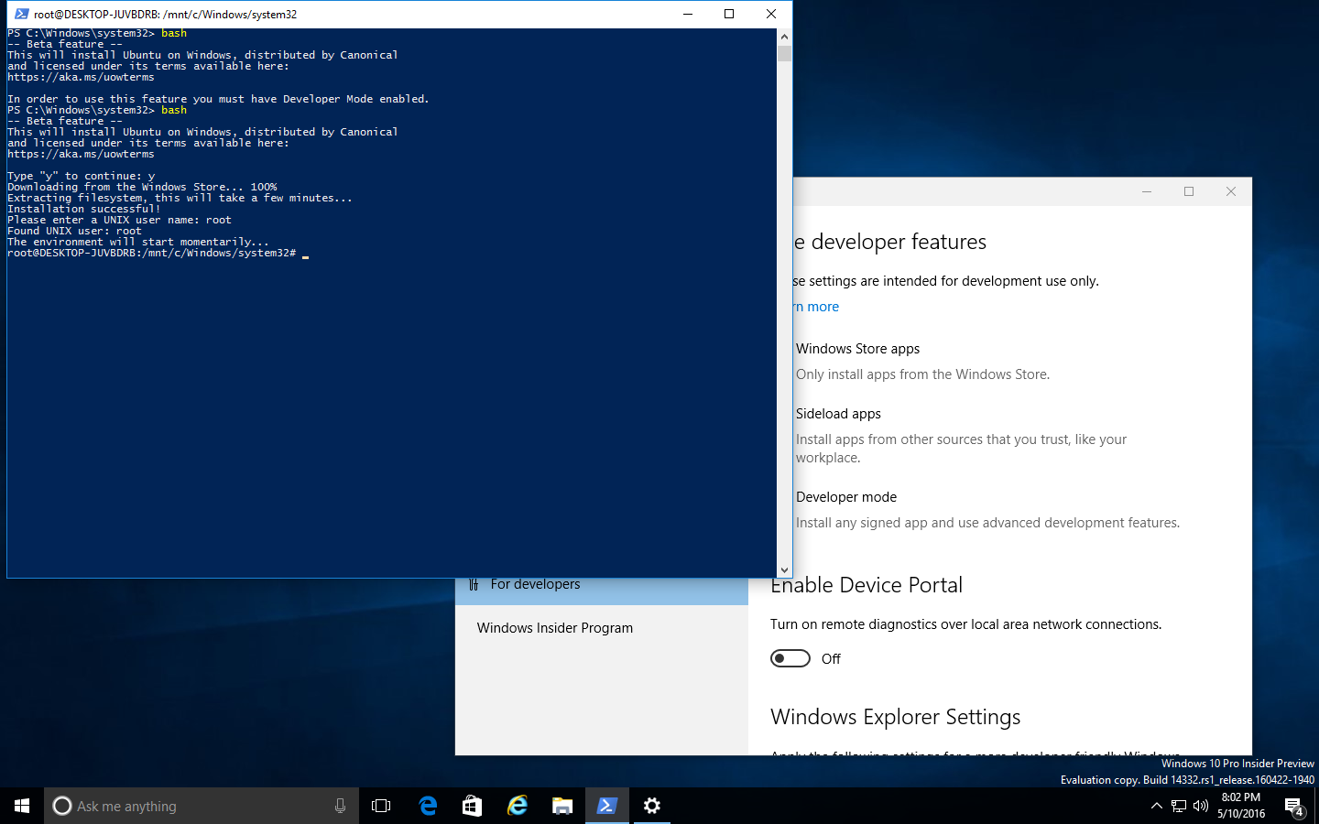Select For developers in the settings sidebar

[535, 583]
